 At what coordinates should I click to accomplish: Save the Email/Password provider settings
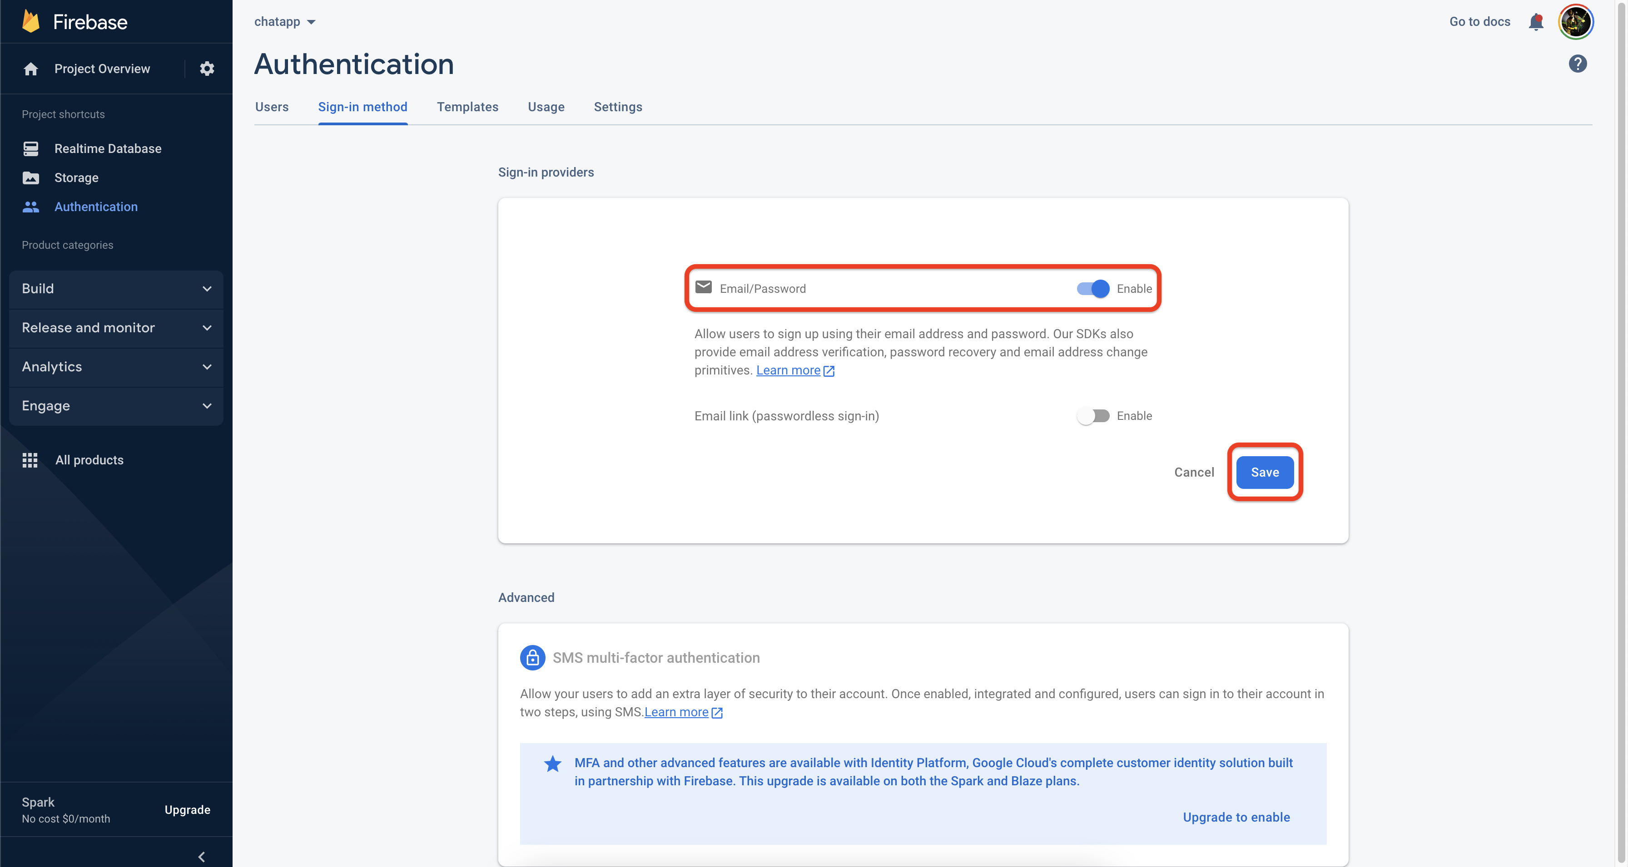1264,472
